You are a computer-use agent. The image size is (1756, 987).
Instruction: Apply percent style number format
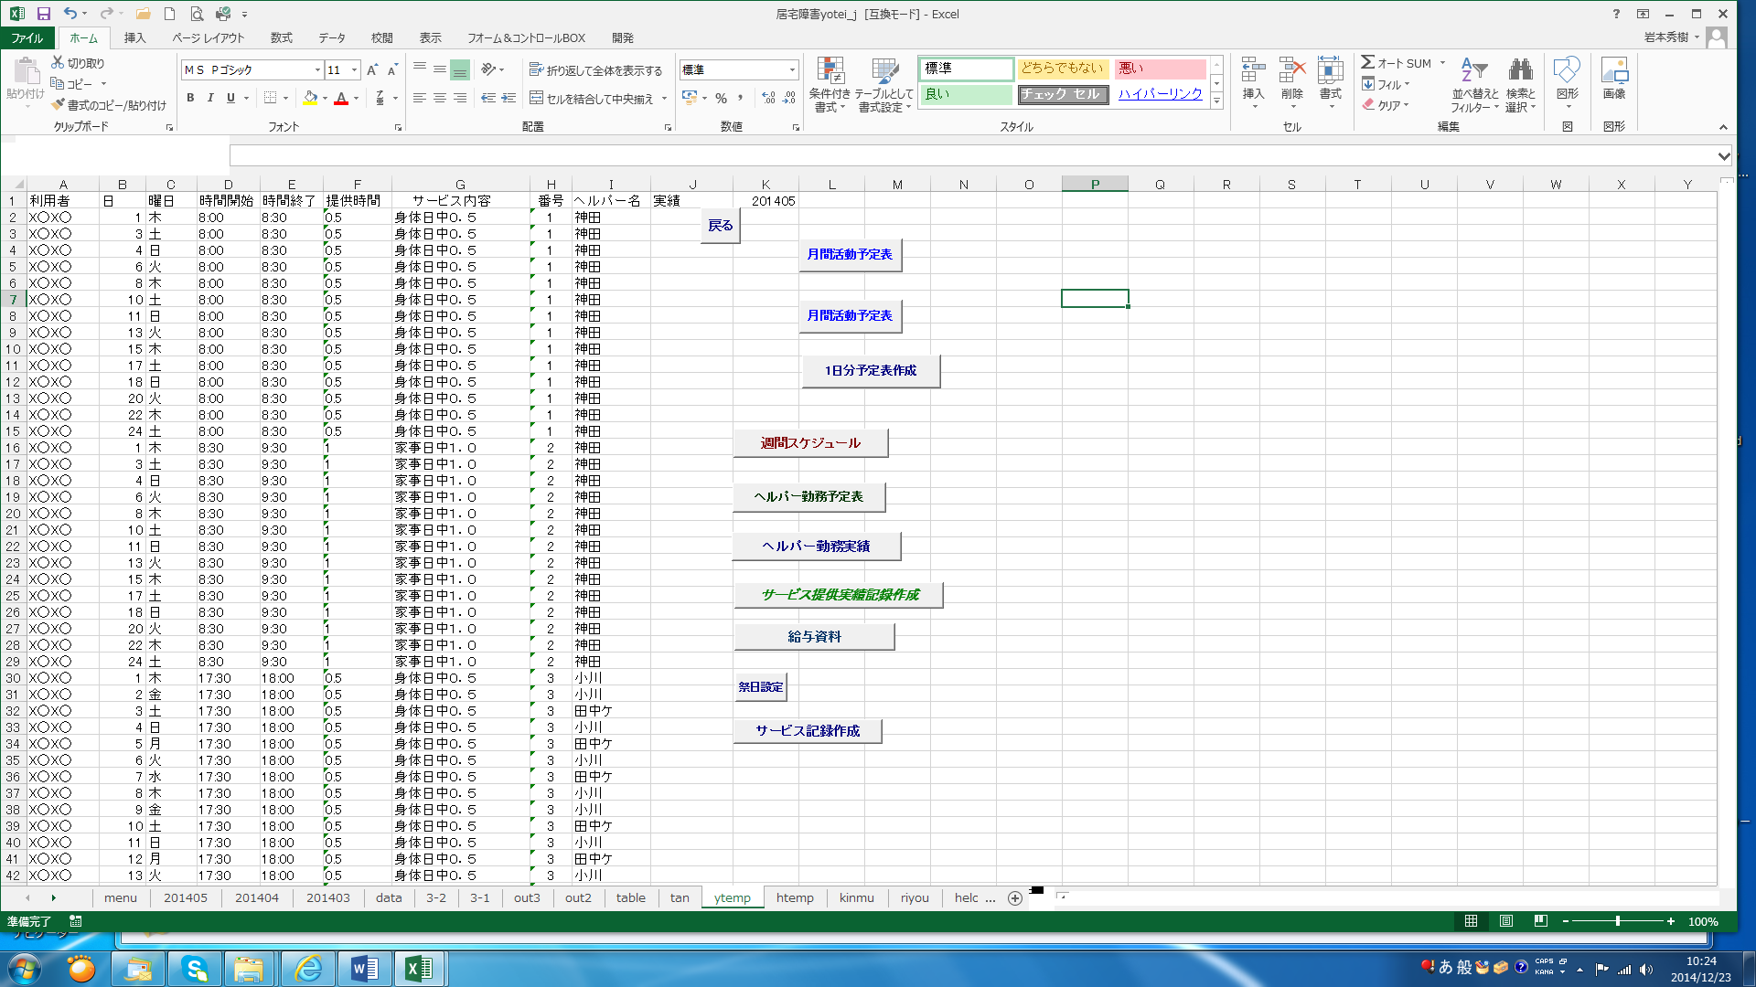pos(722,98)
